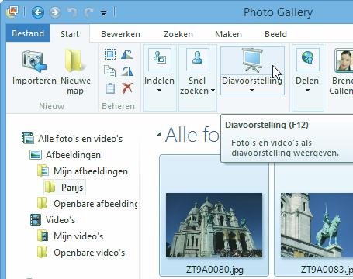Click the Rotate right icon
Image resolution: width=353 pixels, height=279 pixels.
point(127,71)
